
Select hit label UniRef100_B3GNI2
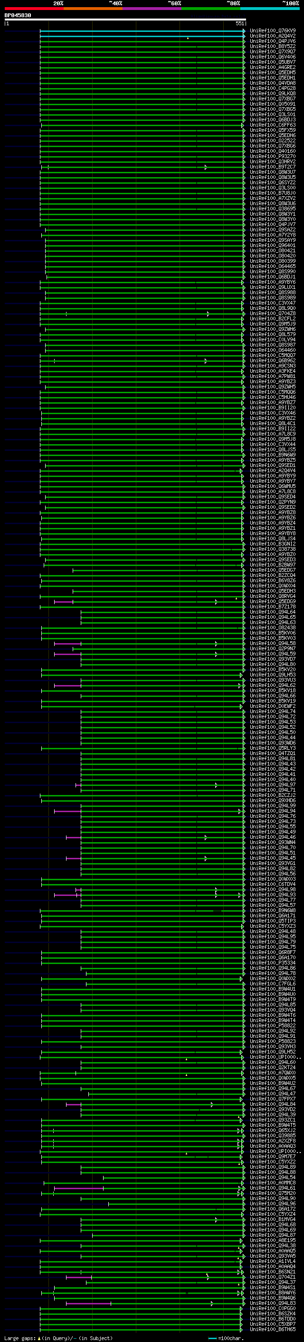tap(273, 544)
